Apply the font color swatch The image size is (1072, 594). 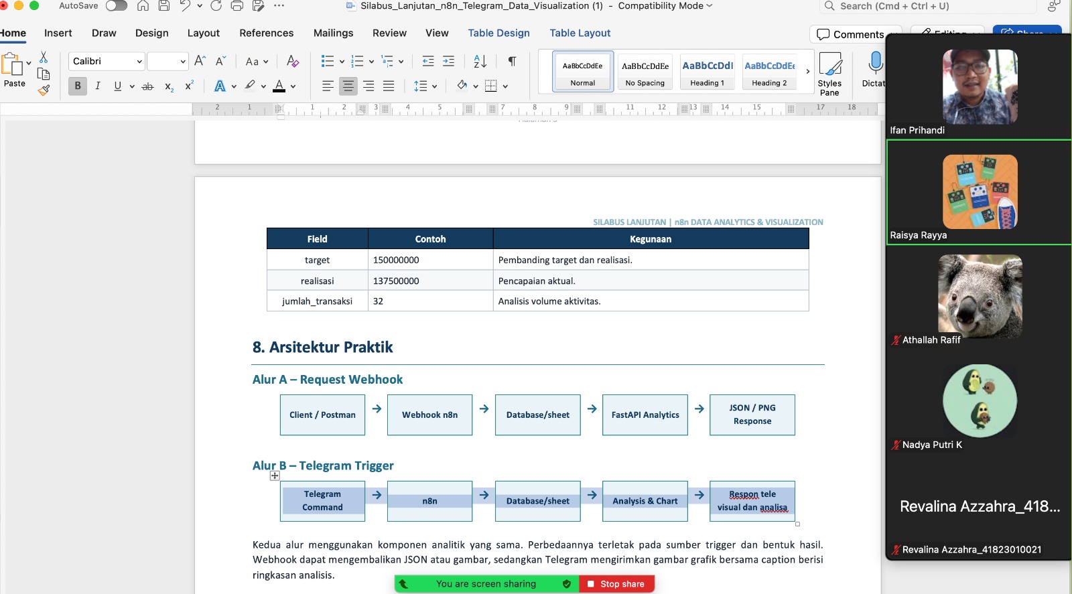279,86
